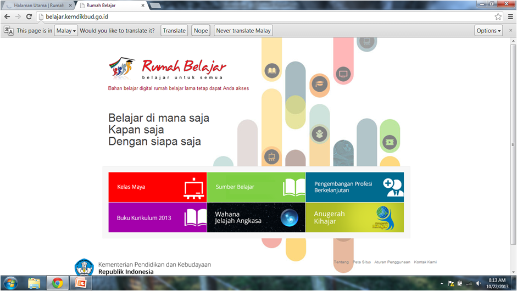Bookmark this page with the star icon

[498, 16]
